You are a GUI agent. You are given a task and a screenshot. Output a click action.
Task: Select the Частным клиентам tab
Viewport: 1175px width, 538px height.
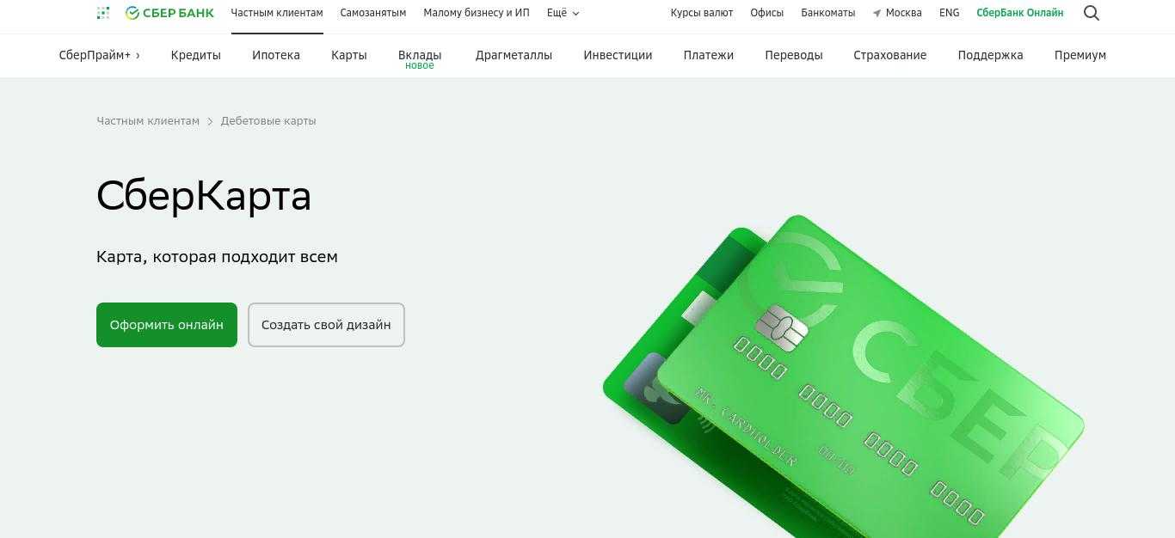point(277,13)
